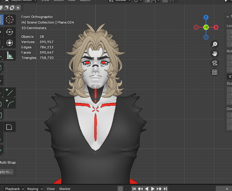Jump to the next keyframe
This screenshot has width=232, height=191.
(x=159, y=189)
